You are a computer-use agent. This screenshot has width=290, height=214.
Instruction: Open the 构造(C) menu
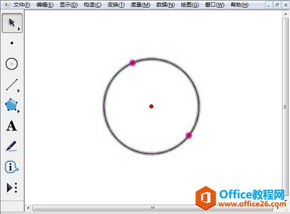[x=92, y=5]
